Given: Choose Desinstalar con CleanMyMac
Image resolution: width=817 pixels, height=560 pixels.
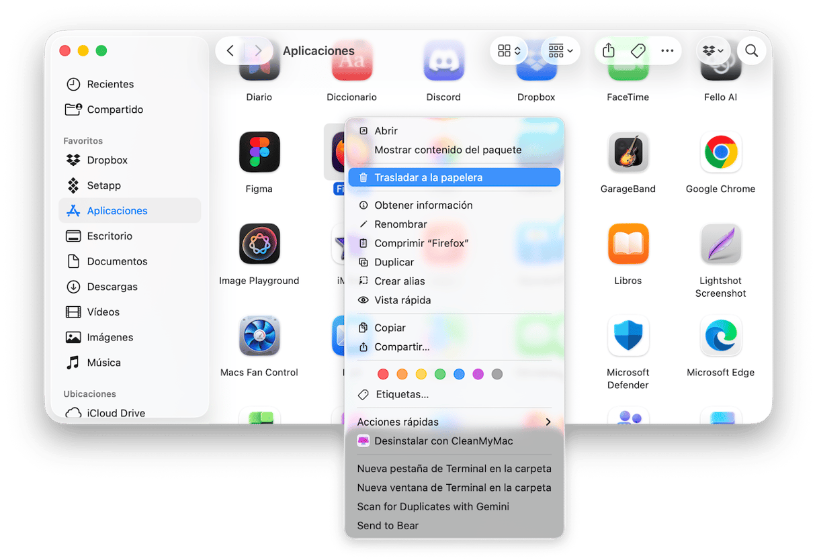Looking at the screenshot, I should pos(454,441).
